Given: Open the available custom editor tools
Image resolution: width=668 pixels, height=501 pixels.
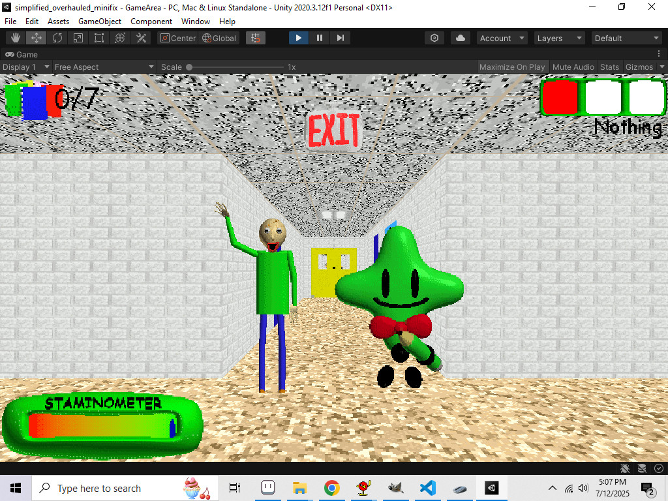Looking at the screenshot, I should 141,38.
